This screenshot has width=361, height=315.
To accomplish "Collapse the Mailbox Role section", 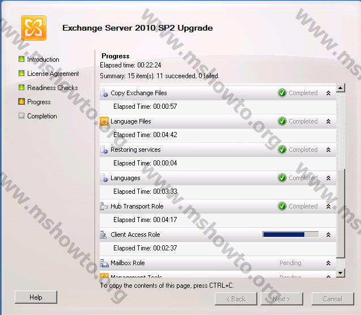I will [x=328, y=263].
